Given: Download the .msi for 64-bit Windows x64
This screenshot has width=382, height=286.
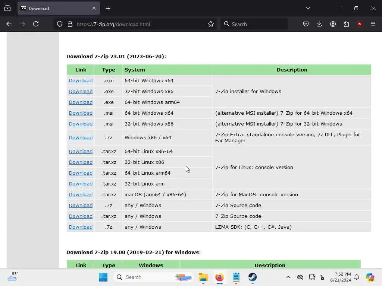Looking at the screenshot, I should coord(81,113).
